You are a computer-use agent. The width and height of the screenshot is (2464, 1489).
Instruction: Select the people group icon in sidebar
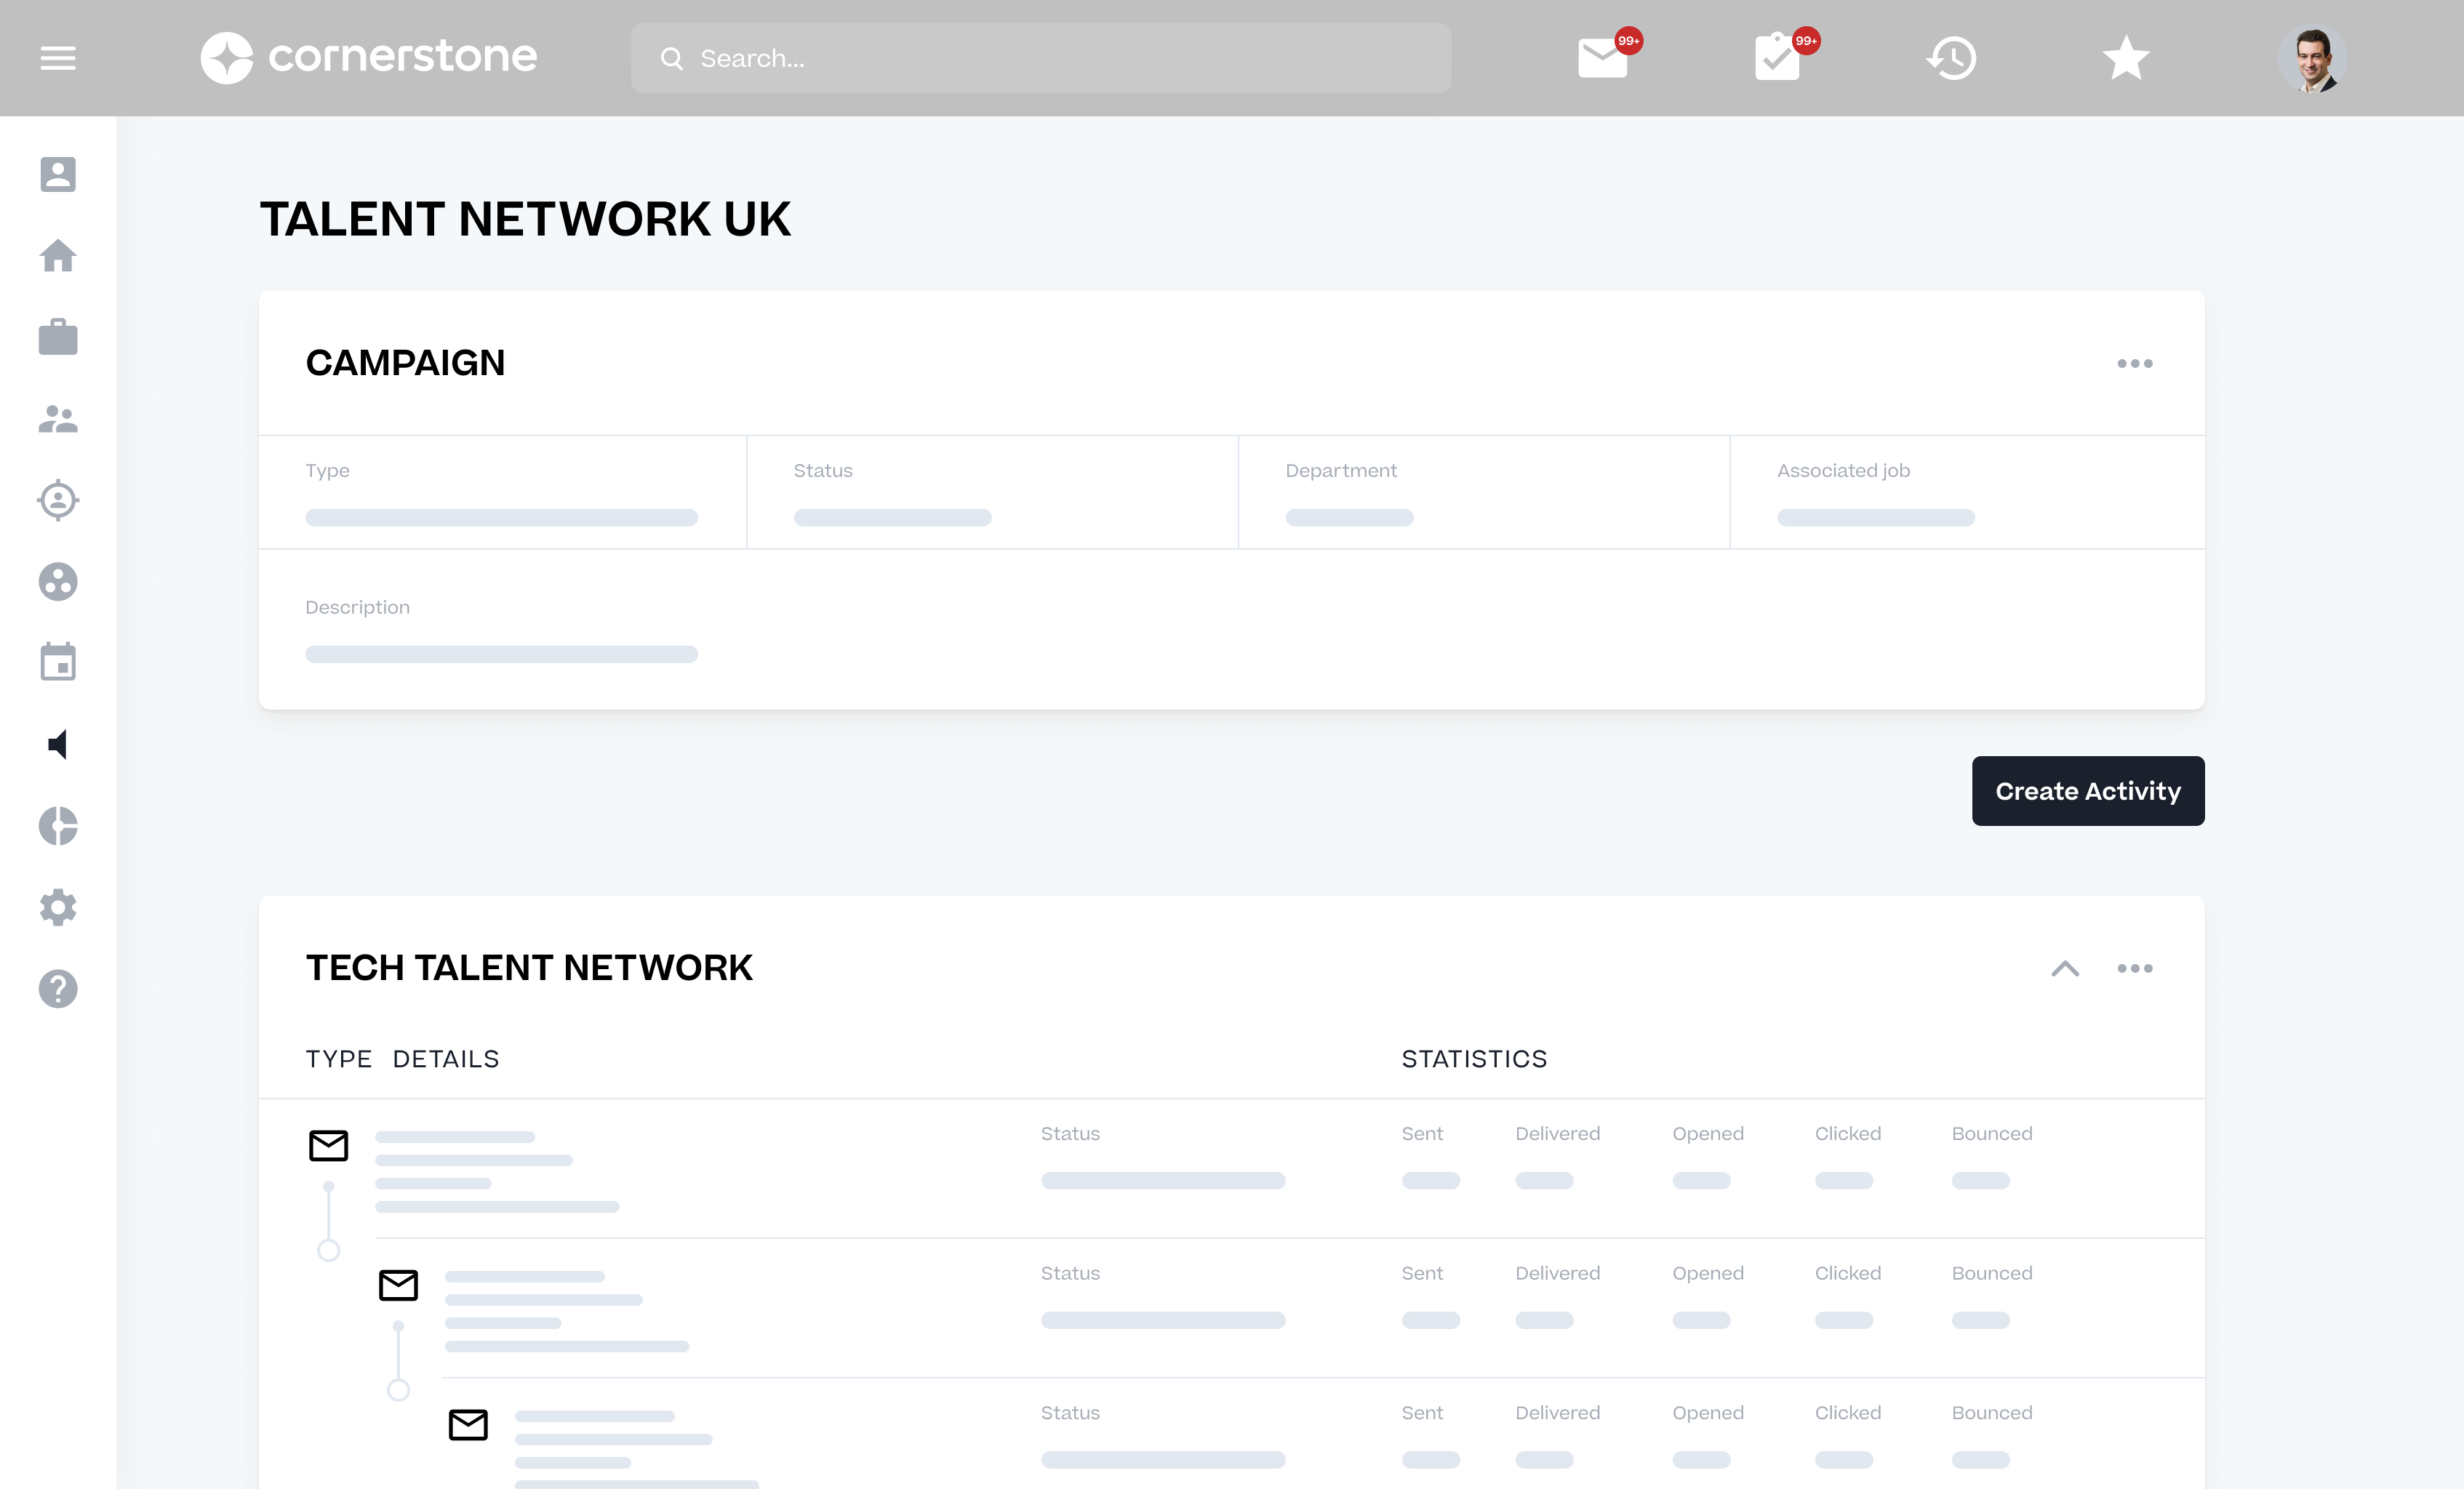click(58, 419)
